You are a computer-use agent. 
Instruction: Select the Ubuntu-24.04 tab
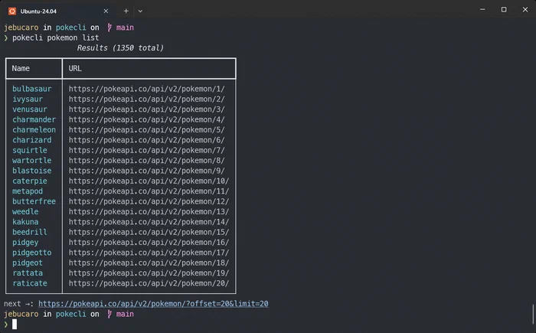(x=58, y=11)
